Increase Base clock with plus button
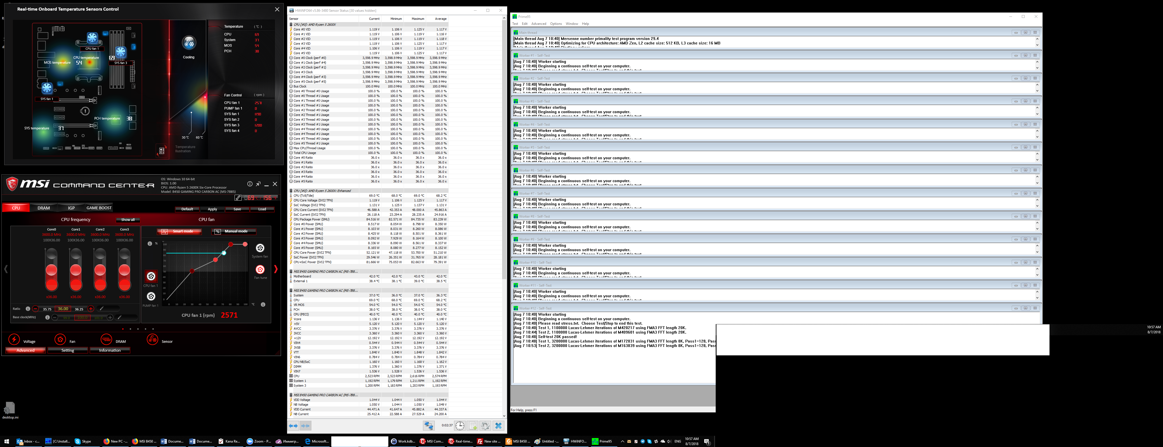 pos(110,317)
